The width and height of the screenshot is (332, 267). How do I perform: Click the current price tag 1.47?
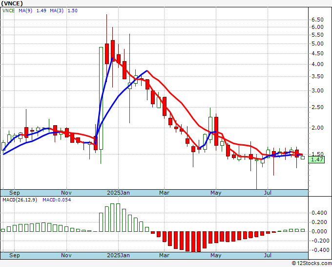click(316, 159)
